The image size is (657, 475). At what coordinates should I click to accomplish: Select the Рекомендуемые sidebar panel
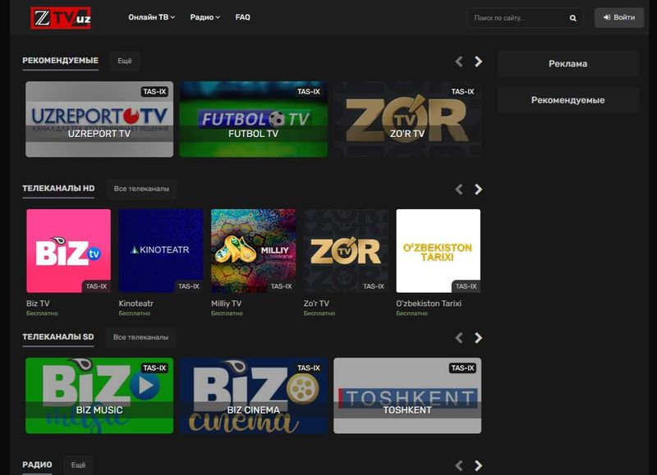[568, 100]
